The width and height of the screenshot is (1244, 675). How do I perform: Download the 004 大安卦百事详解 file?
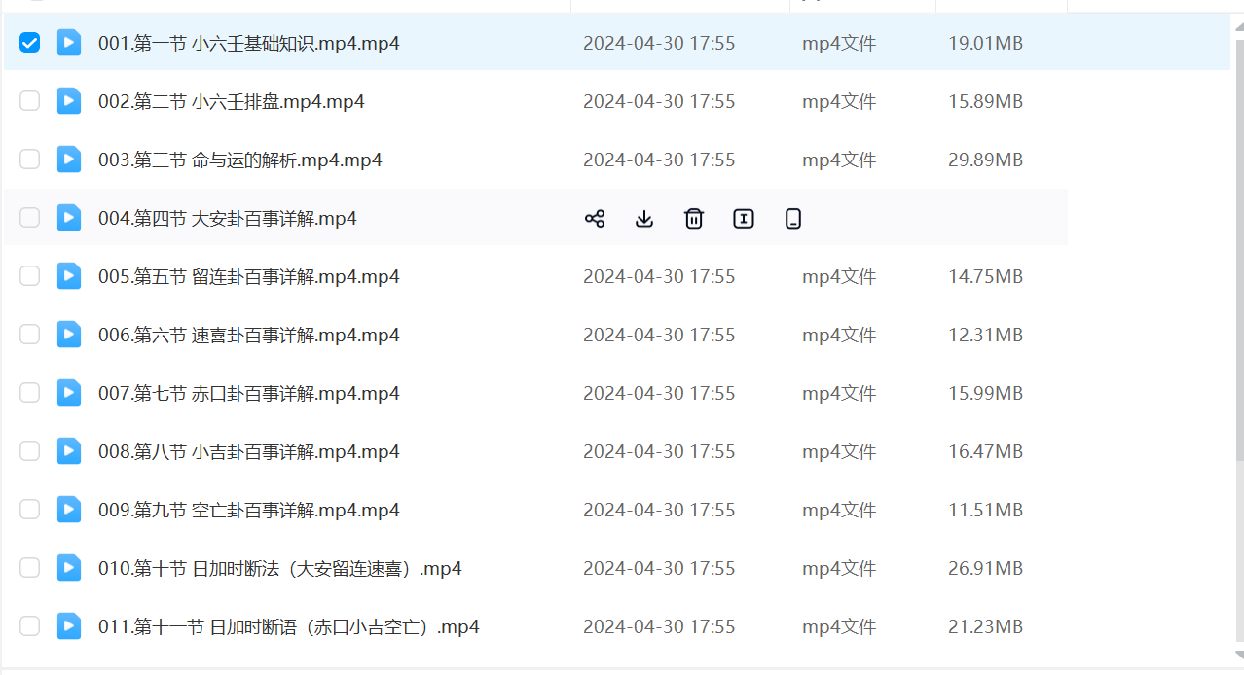click(x=643, y=219)
